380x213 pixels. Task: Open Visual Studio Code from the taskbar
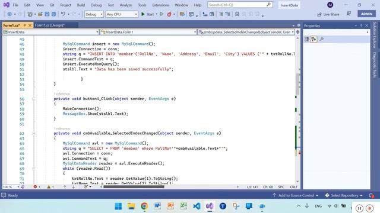coord(197,206)
